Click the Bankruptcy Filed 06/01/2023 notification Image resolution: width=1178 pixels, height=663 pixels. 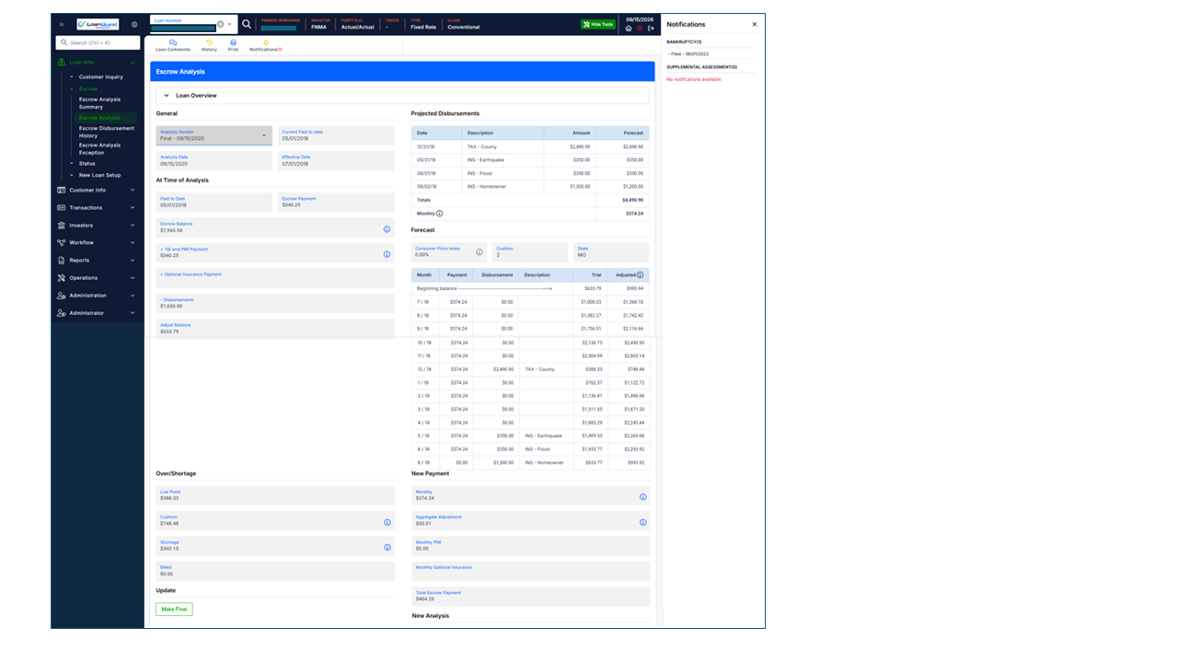point(689,54)
